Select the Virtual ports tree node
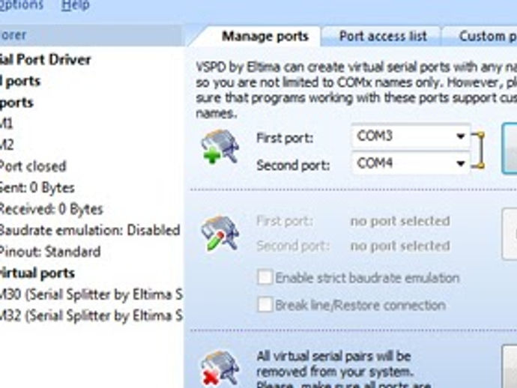The image size is (517, 388). (x=37, y=273)
